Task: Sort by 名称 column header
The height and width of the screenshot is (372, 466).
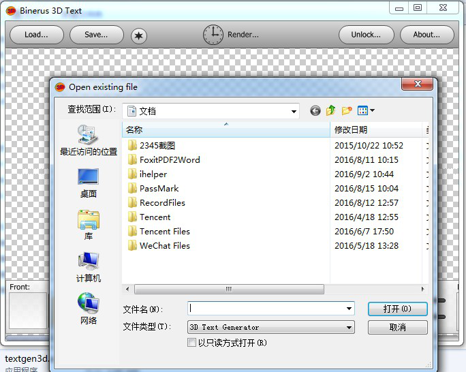Action: (226, 130)
